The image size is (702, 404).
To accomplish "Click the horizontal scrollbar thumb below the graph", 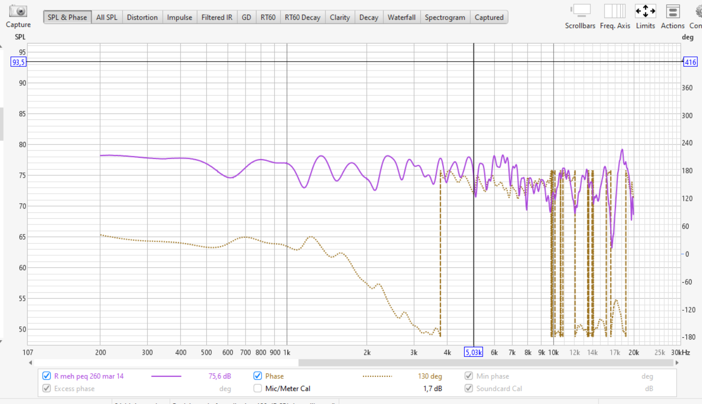I will click(485, 363).
